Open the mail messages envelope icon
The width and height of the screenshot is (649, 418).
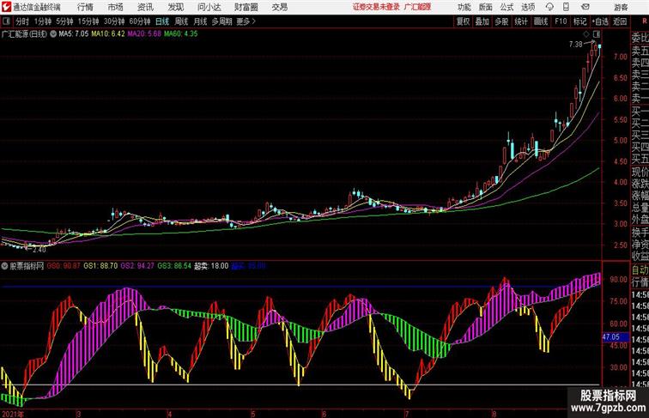click(585, 7)
